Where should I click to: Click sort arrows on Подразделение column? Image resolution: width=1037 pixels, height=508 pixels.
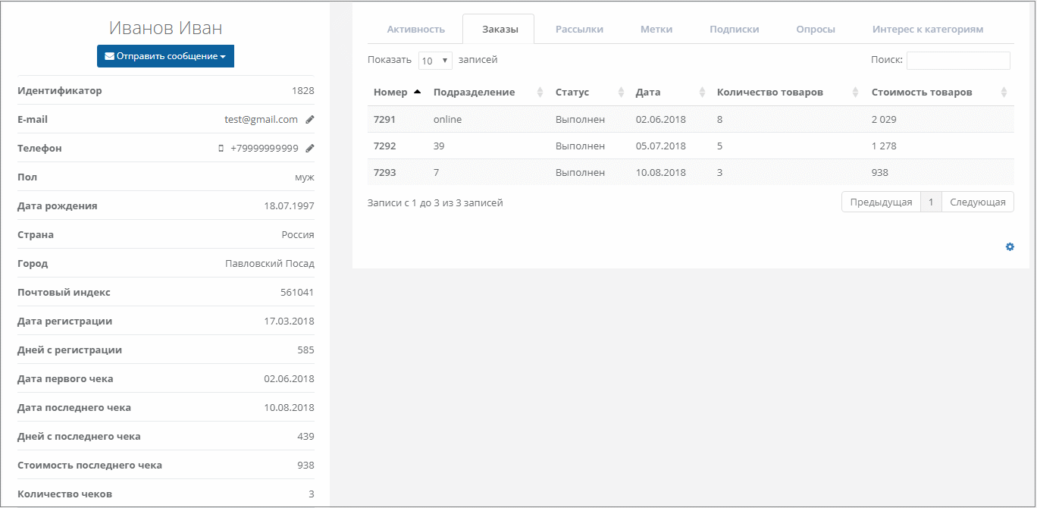pyautogui.click(x=540, y=93)
